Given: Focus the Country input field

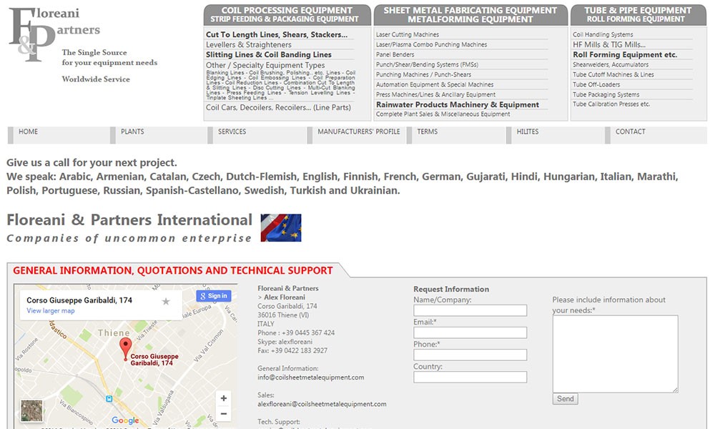Looking at the screenshot, I should click(470, 377).
